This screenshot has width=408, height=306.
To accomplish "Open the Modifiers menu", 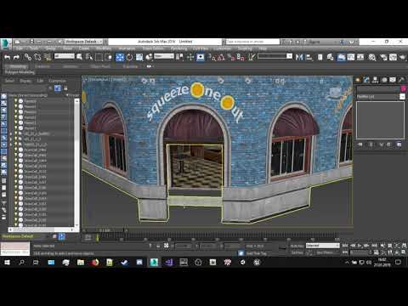I will (x=104, y=48).
